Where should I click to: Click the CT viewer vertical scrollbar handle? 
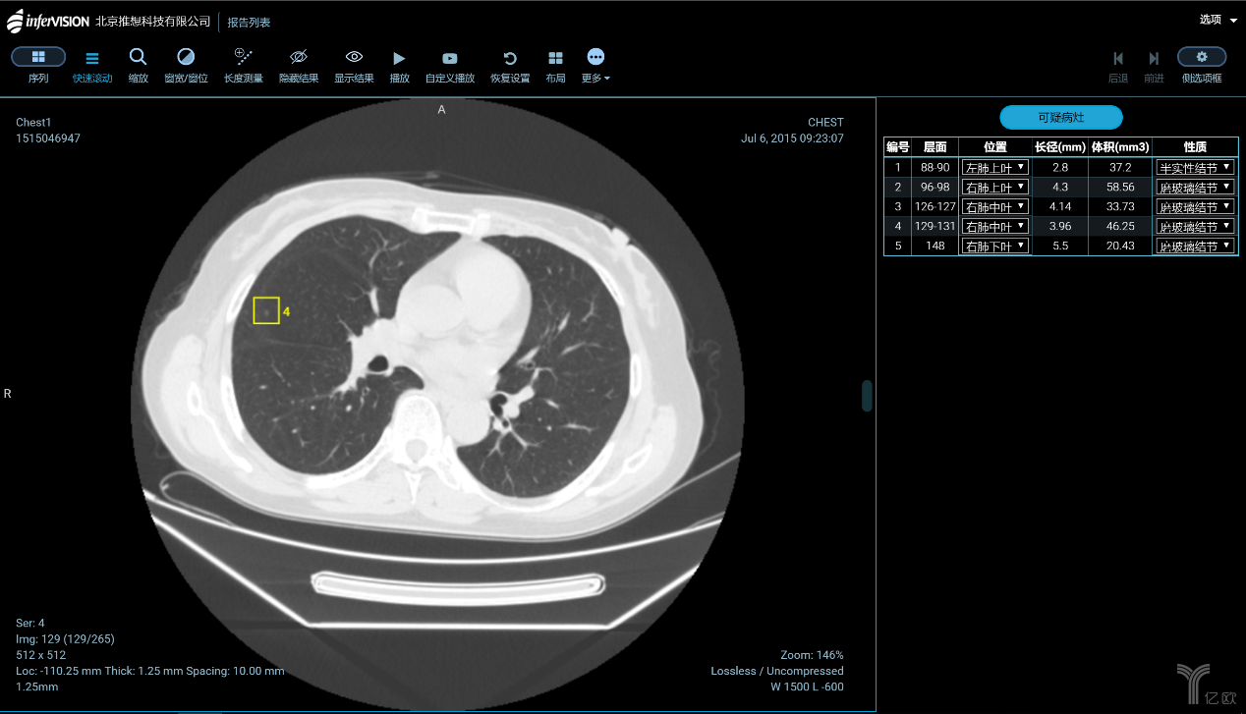pos(868,396)
